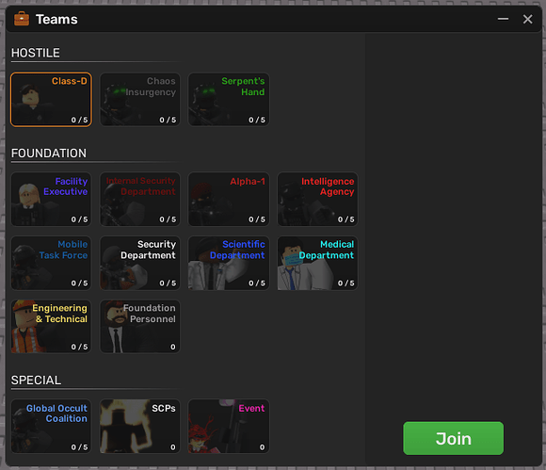Select the Chaos Insurgency team card
The width and height of the screenshot is (546, 470).
[140, 99]
